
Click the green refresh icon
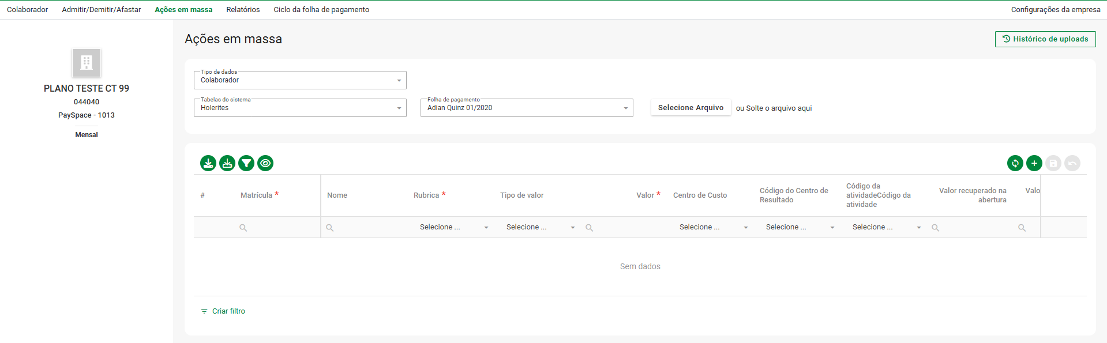point(1015,163)
